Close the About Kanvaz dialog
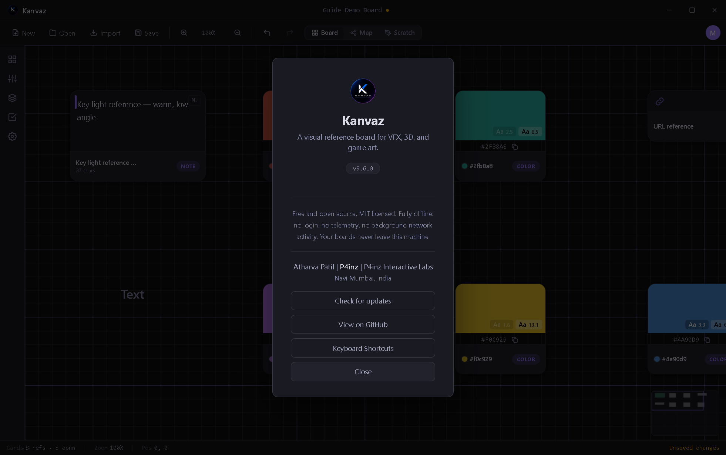This screenshot has height=455, width=726. point(363,372)
